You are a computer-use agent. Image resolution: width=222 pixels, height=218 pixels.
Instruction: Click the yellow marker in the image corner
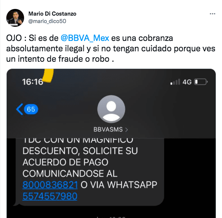48,76
